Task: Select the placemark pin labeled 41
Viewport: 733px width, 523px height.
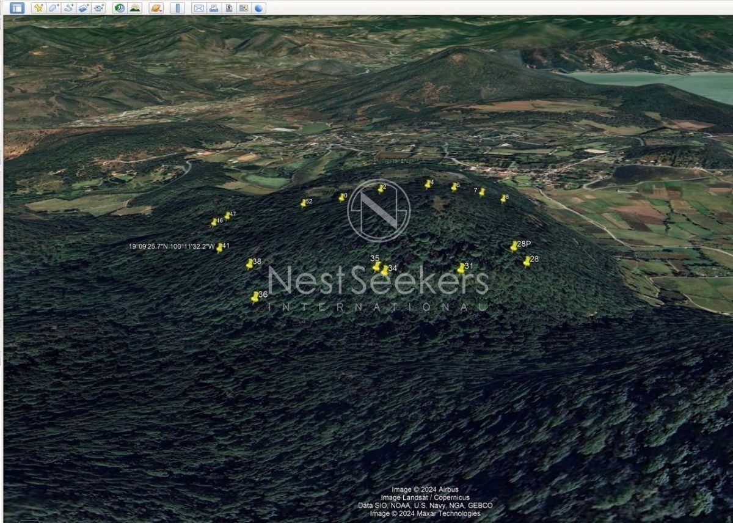Action: pyautogui.click(x=219, y=248)
